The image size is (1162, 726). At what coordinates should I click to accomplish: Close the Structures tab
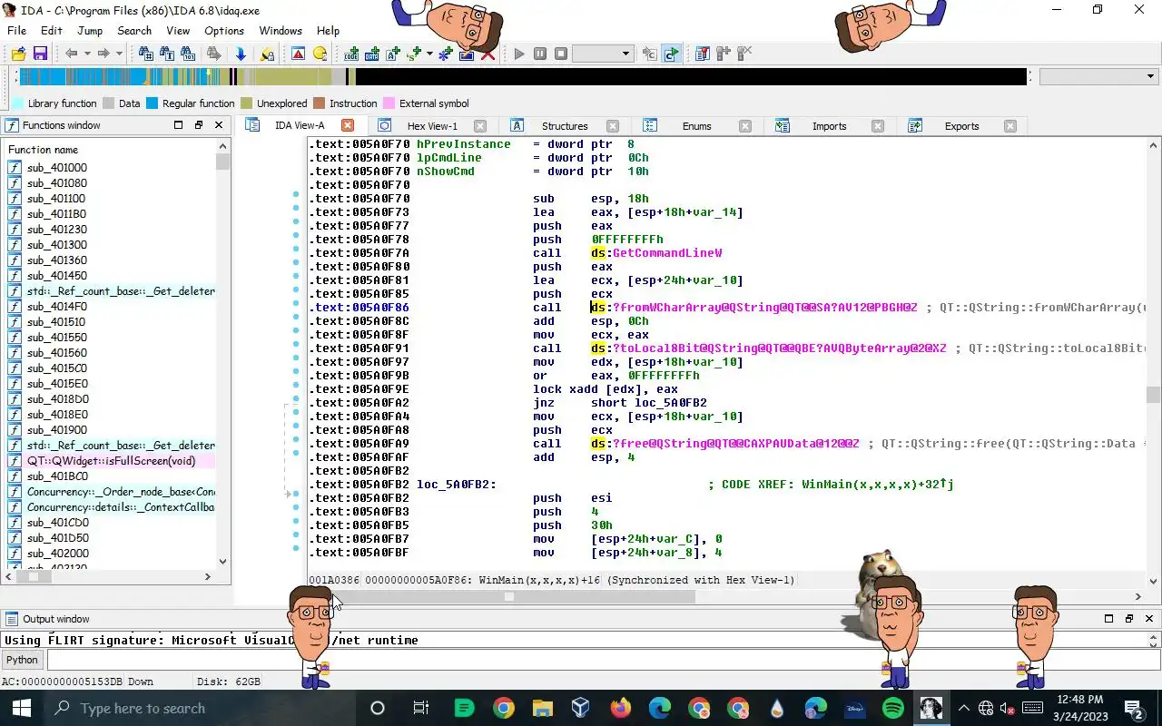613,126
